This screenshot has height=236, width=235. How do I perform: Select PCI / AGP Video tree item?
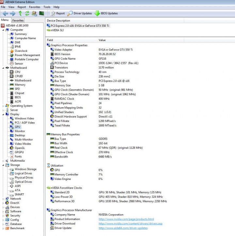[x=24, y=123]
